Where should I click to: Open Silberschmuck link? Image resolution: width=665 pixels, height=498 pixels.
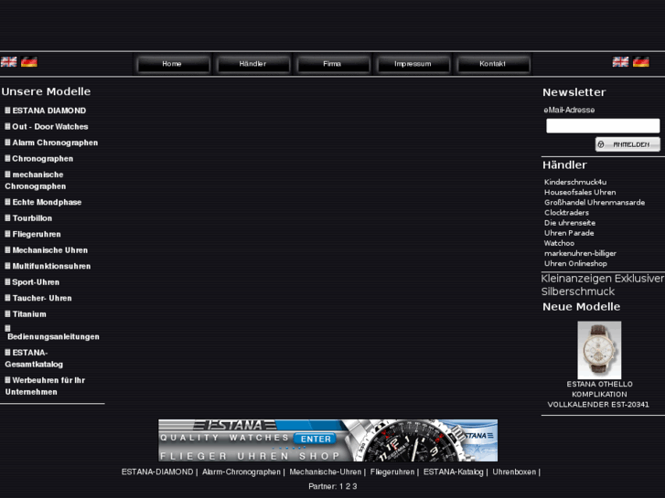tap(577, 291)
